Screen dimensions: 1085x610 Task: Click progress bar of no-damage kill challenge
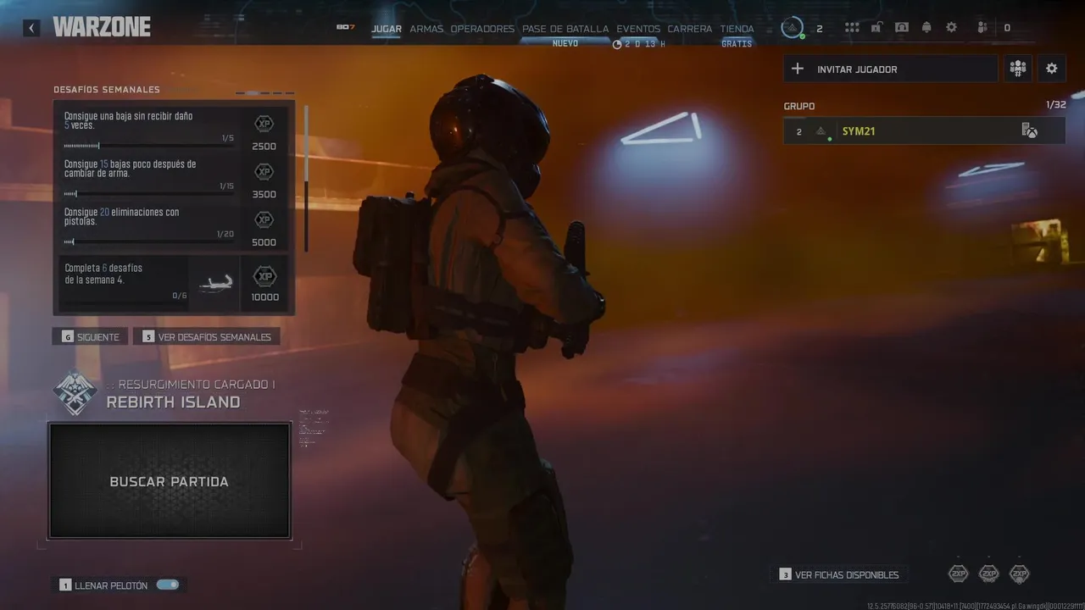[147, 146]
